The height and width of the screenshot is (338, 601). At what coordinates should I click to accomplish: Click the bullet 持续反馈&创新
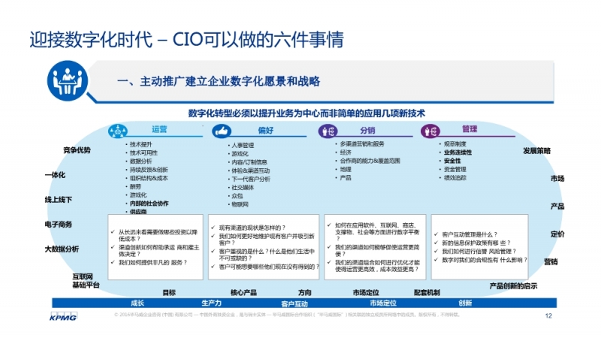tap(149, 170)
